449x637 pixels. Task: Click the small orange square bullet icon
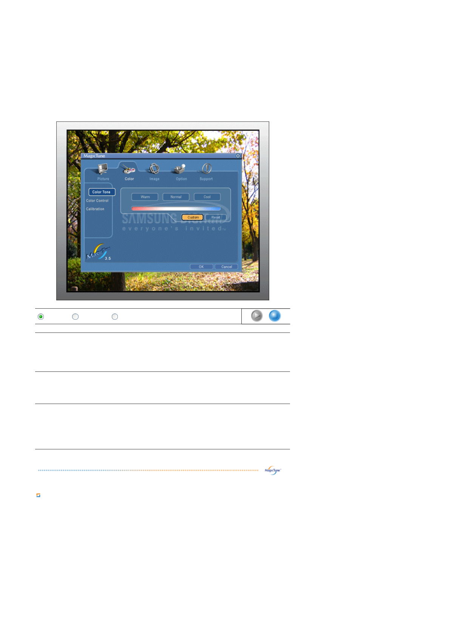pos(38,495)
